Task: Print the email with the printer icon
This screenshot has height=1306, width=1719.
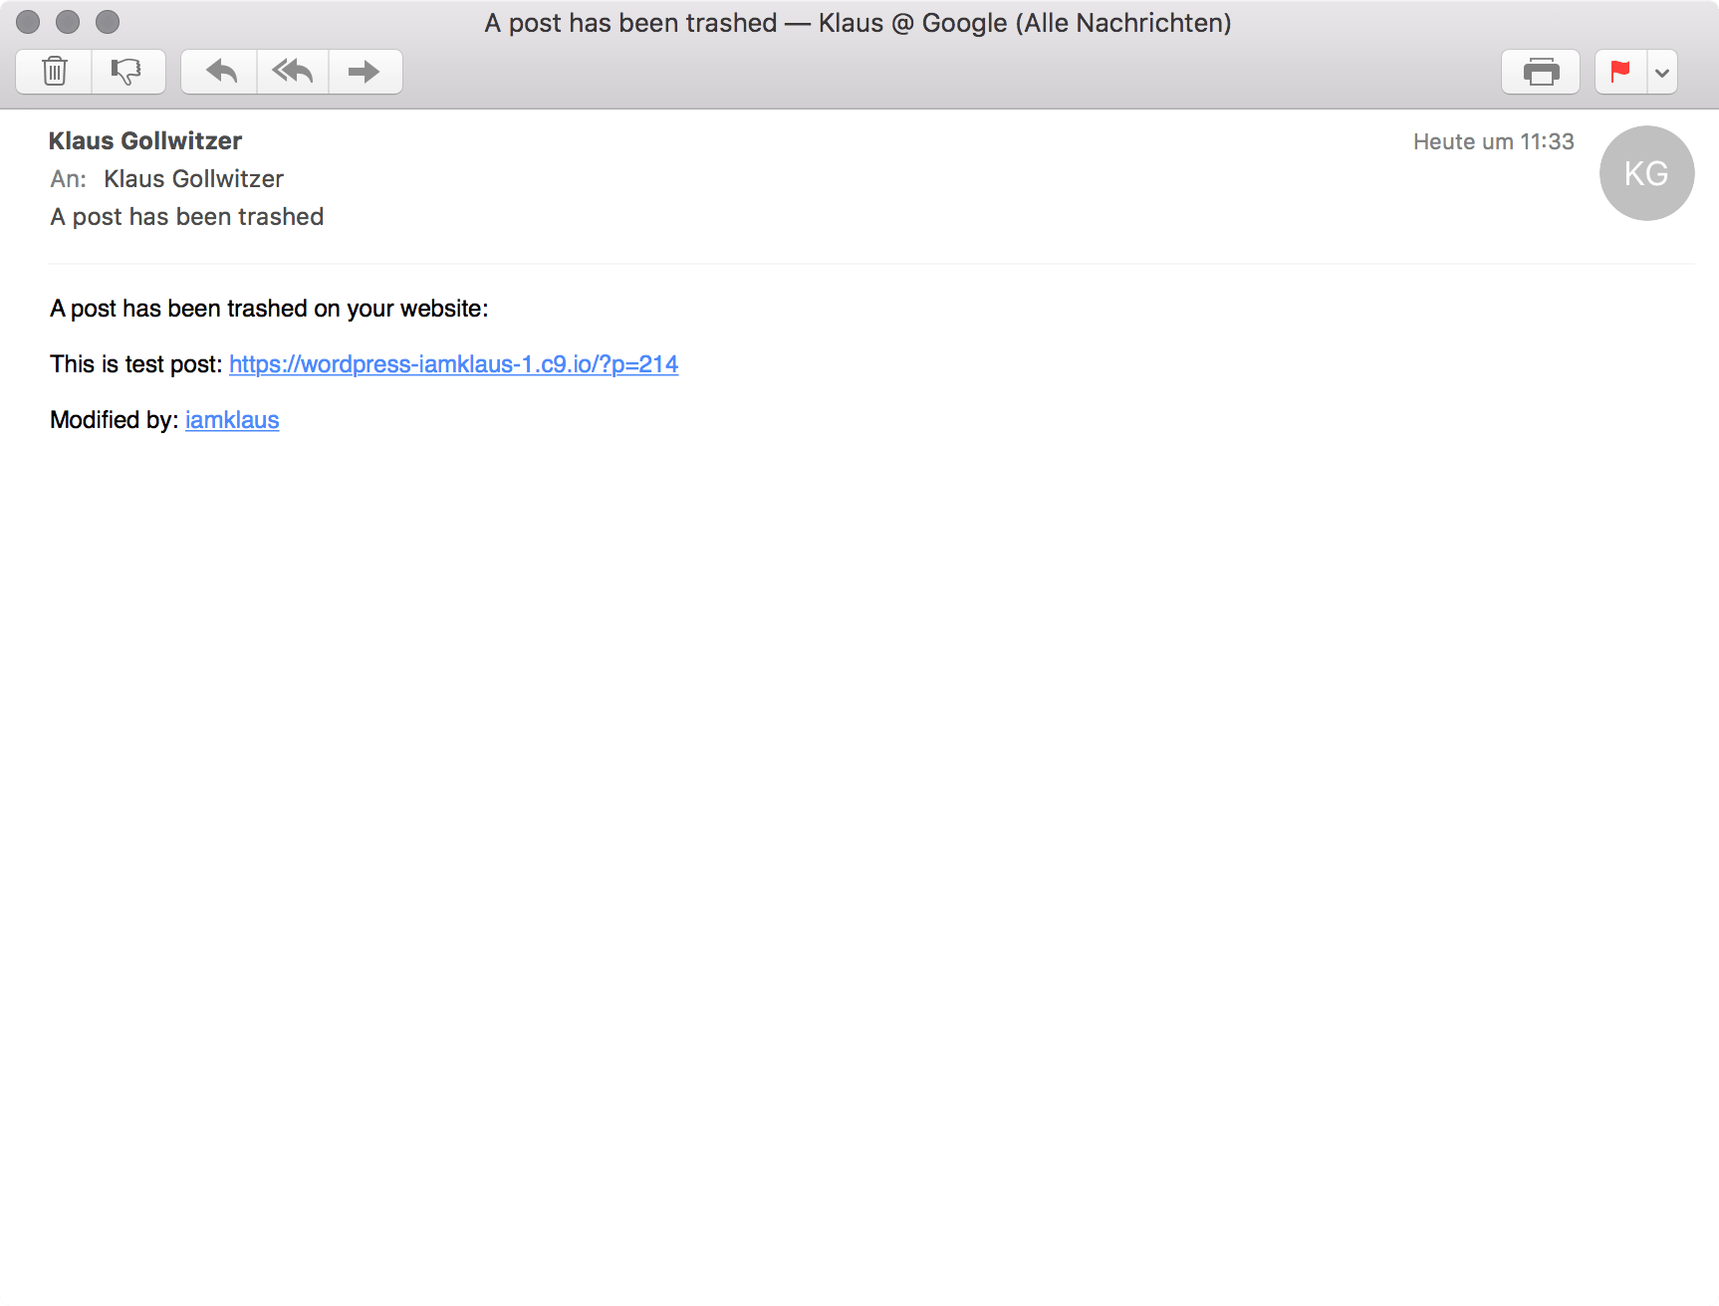Action: pos(1541,72)
